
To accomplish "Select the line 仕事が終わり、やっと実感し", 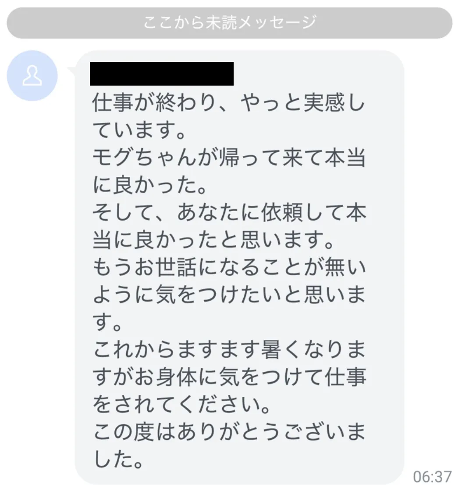I will [x=229, y=103].
